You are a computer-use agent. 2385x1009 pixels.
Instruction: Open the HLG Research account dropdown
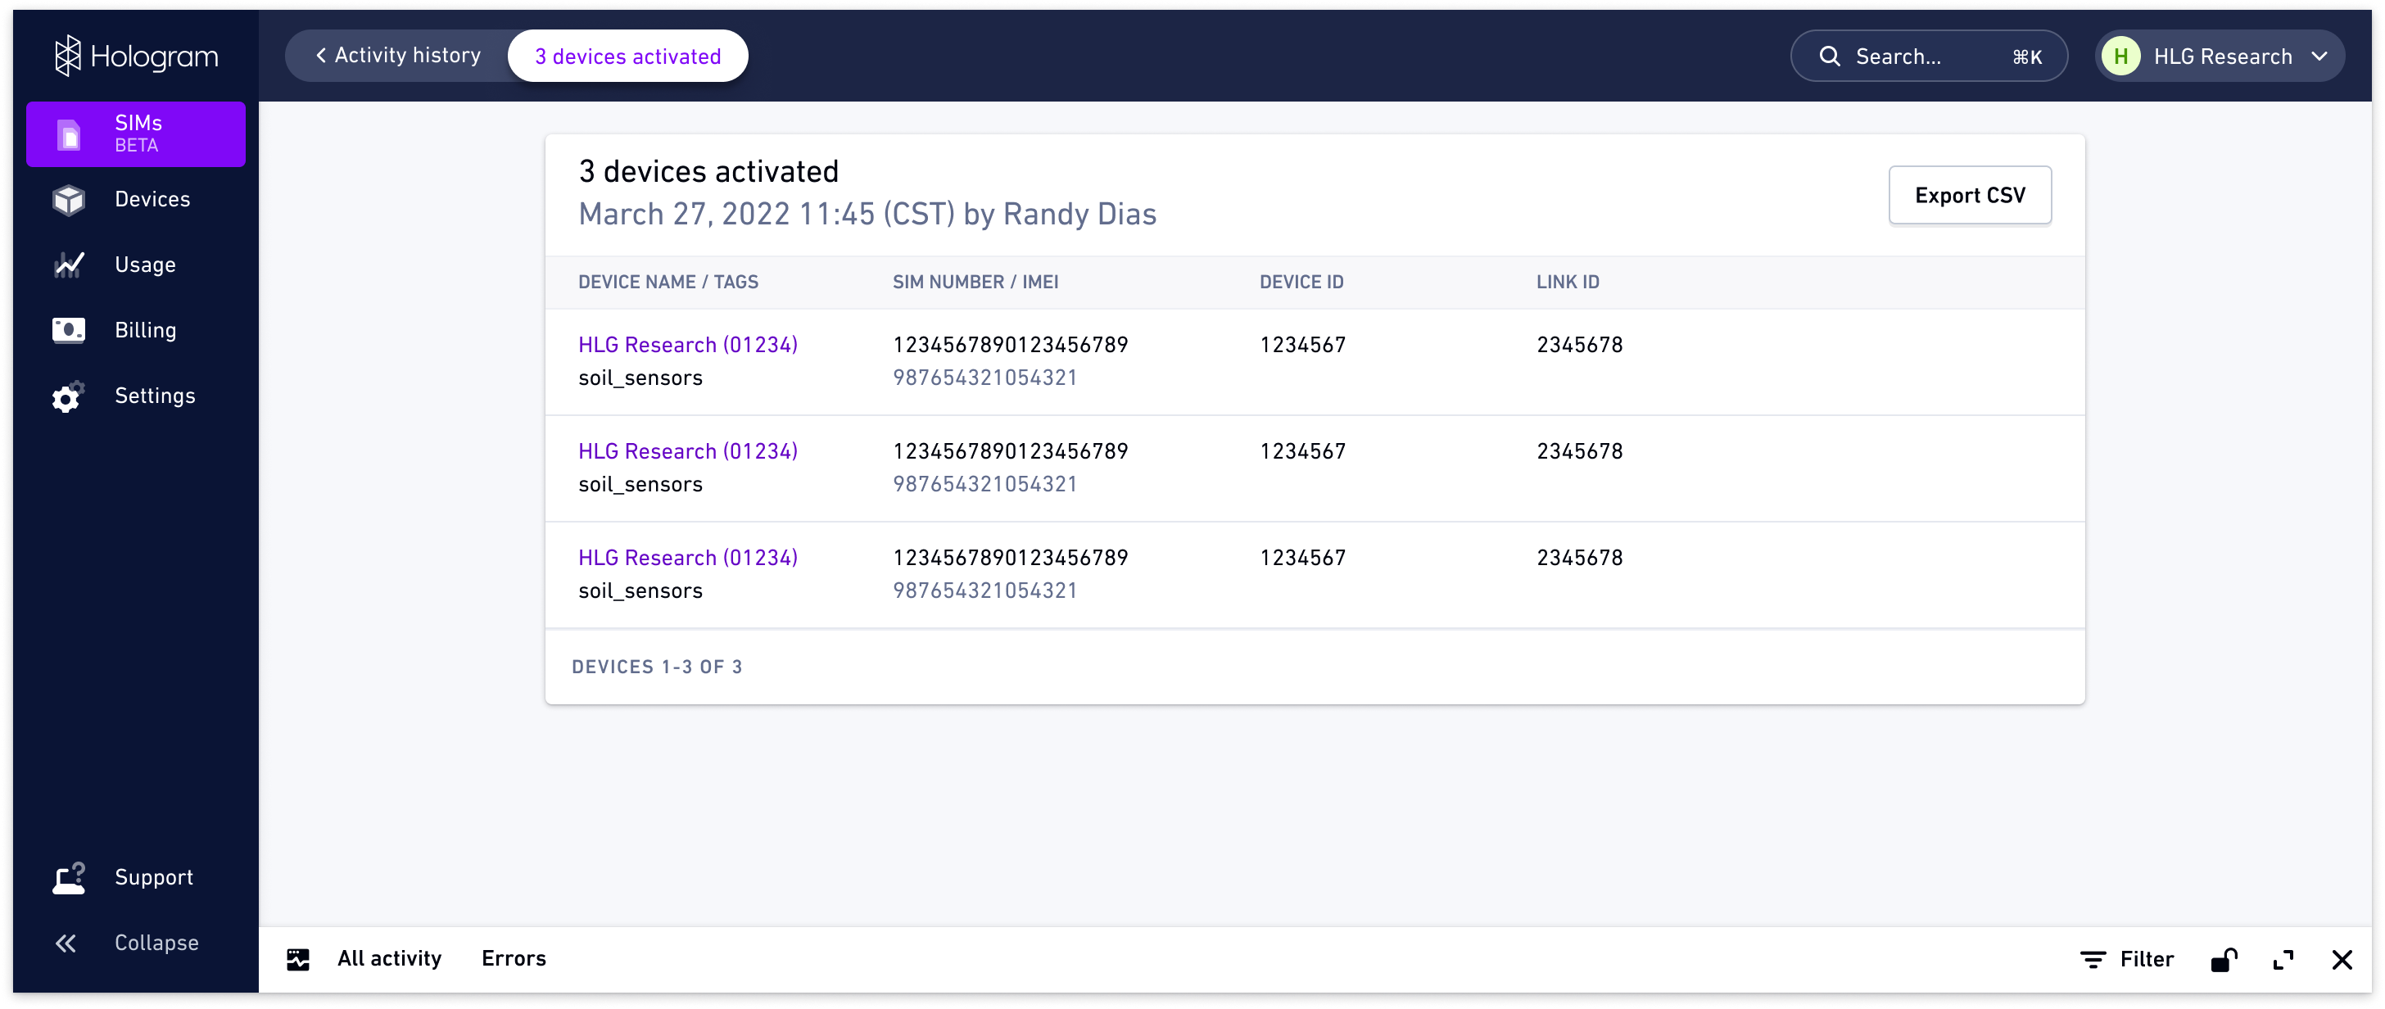click(x=2220, y=56)
